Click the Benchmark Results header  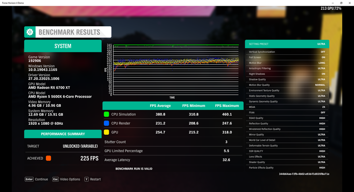tap(68, 32)
